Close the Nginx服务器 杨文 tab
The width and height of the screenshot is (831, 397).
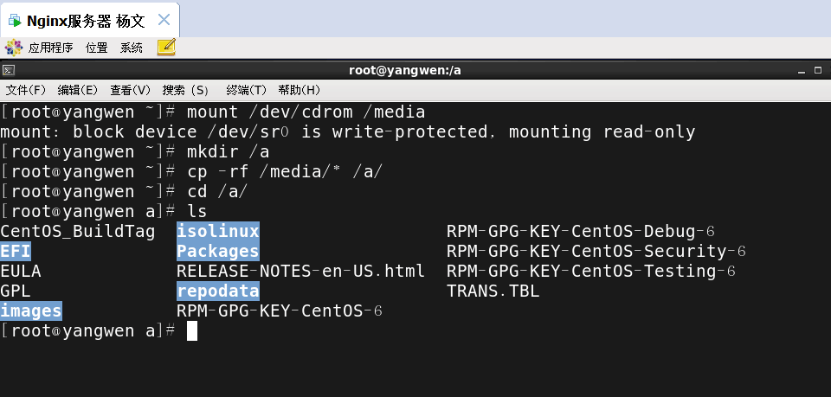point(164,20)
